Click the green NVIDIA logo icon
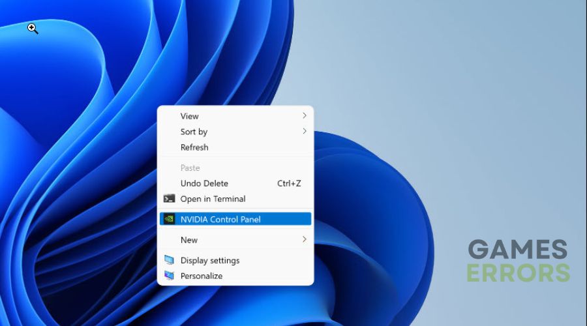This screenshot has height=326, width=587. pos(169,219)
